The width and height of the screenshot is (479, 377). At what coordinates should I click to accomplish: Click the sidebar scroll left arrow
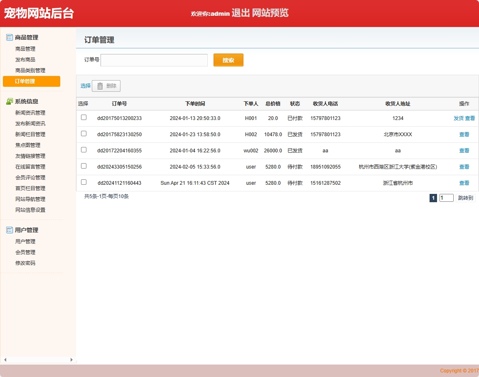tap(5, 360)
